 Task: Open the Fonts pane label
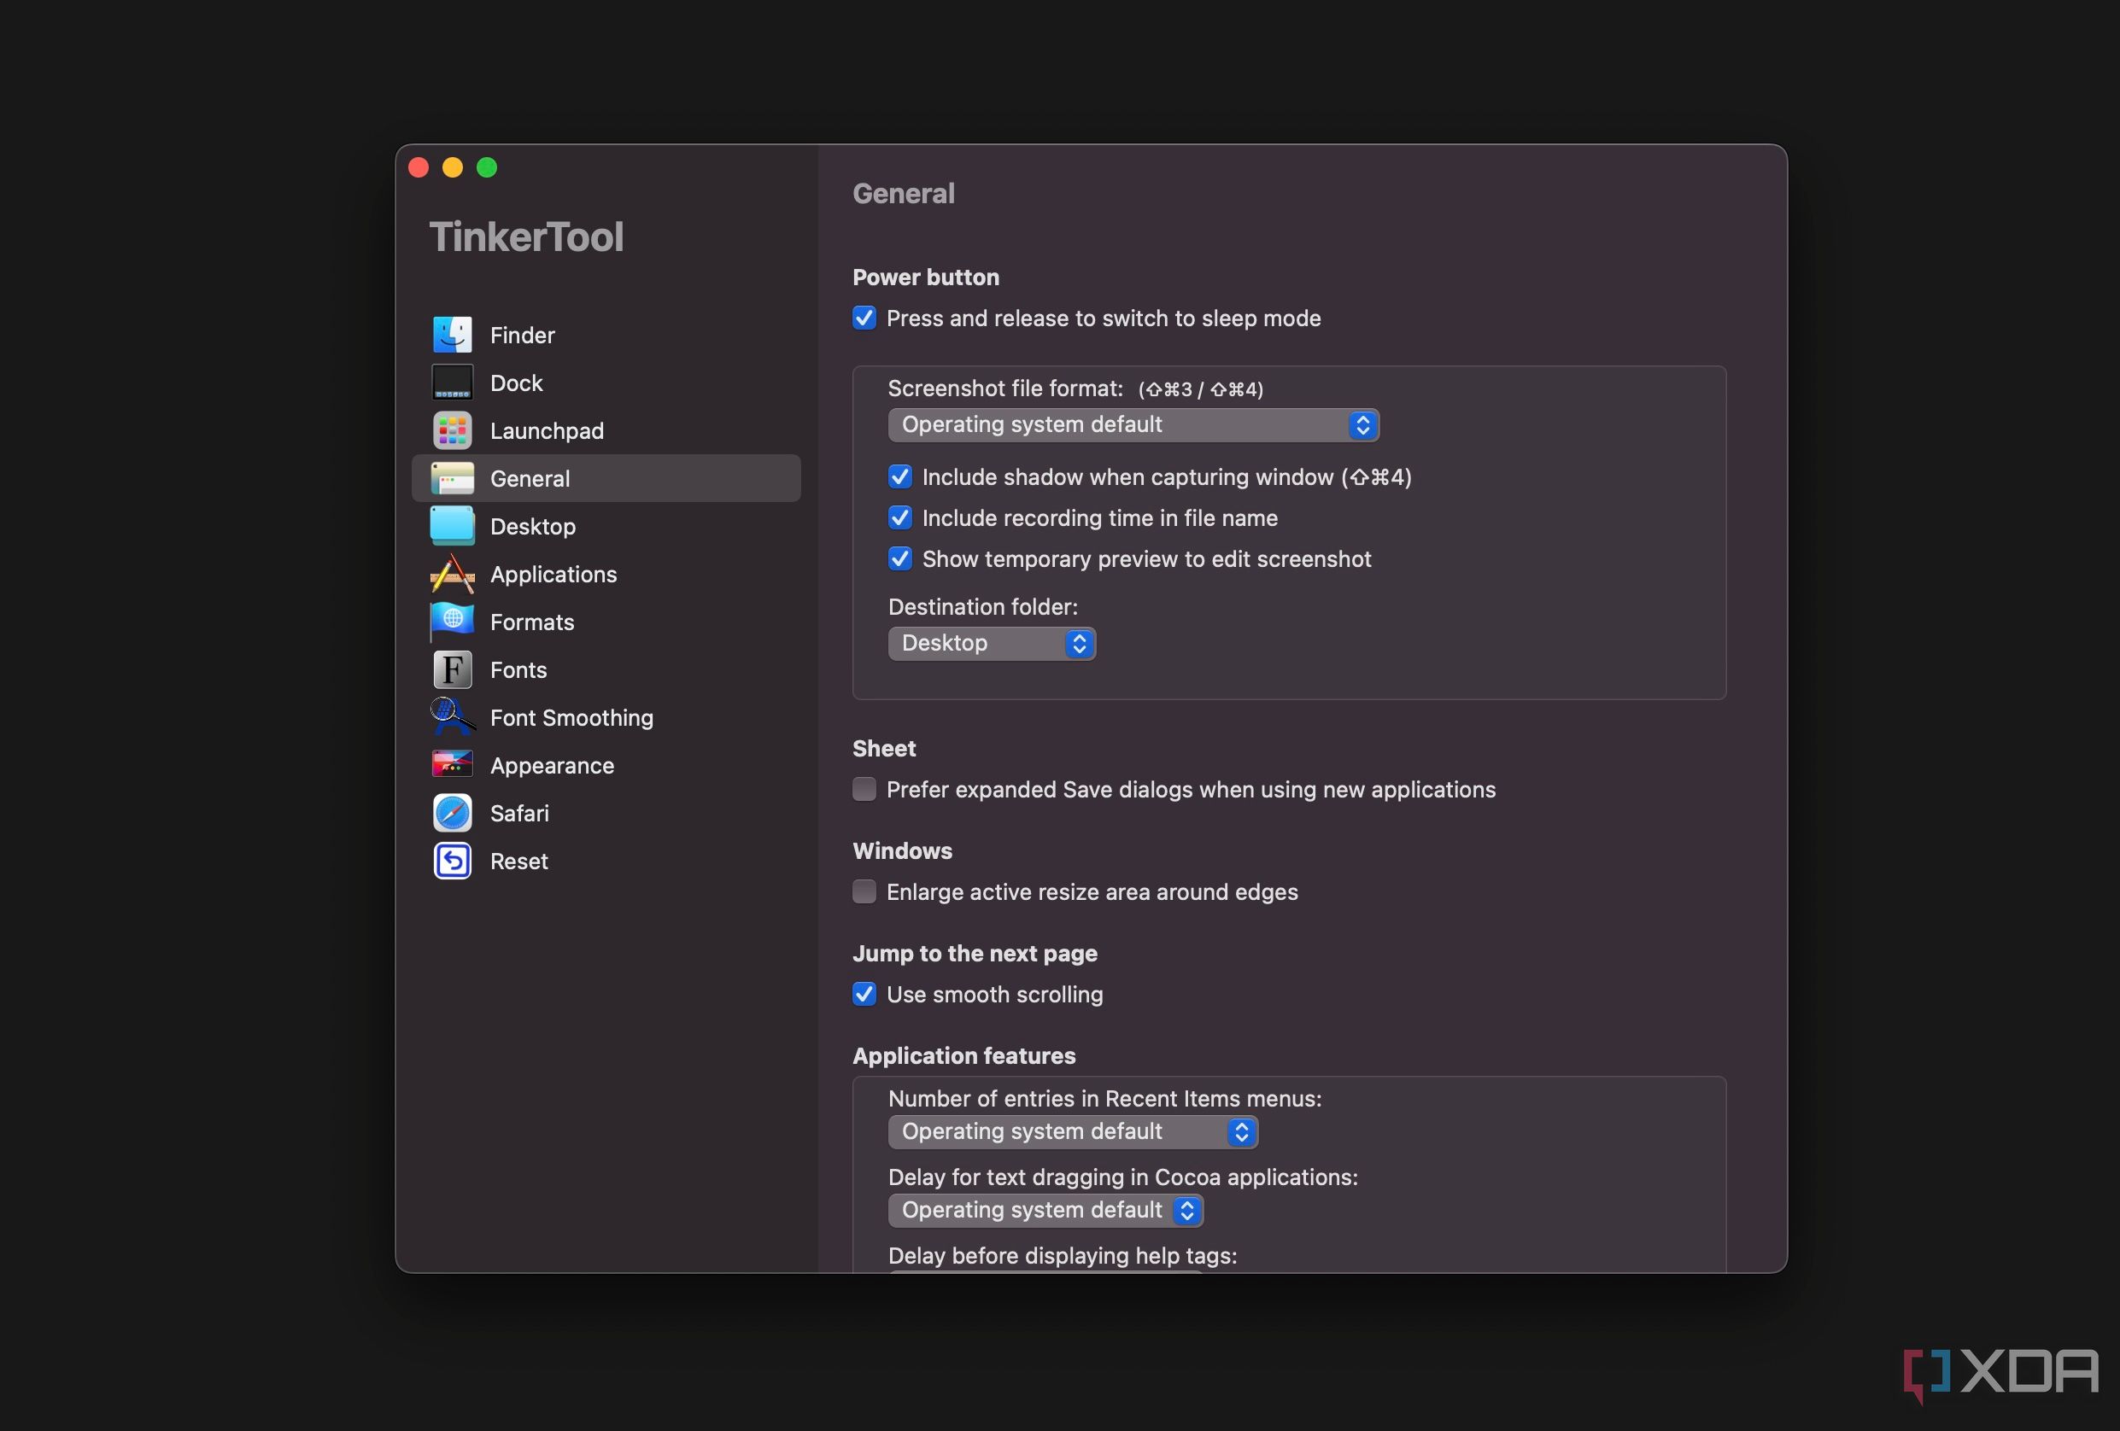tap(518, 669)
